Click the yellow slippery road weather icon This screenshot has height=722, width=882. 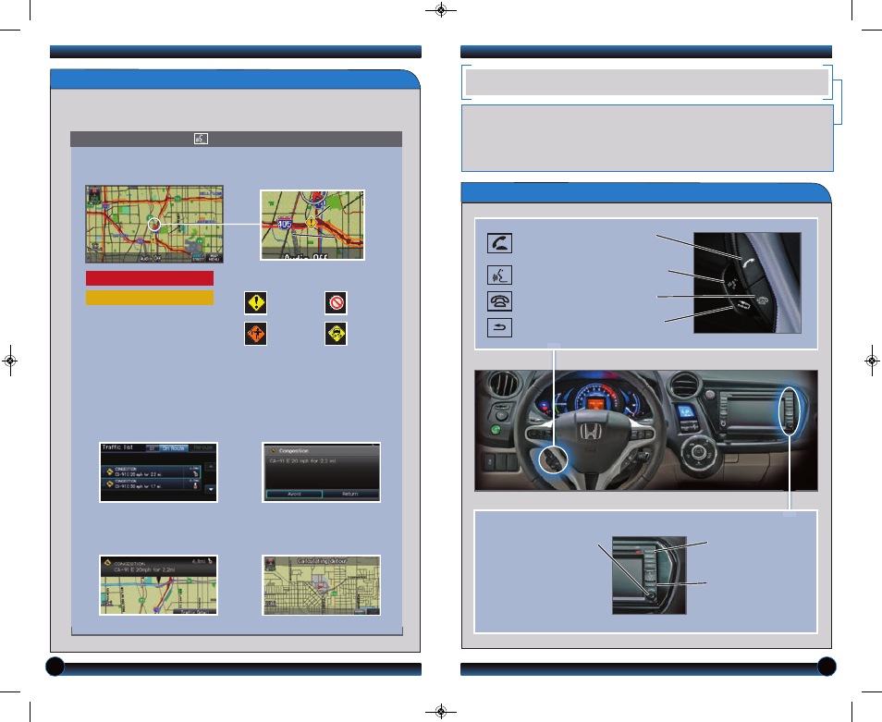point(336,334)
